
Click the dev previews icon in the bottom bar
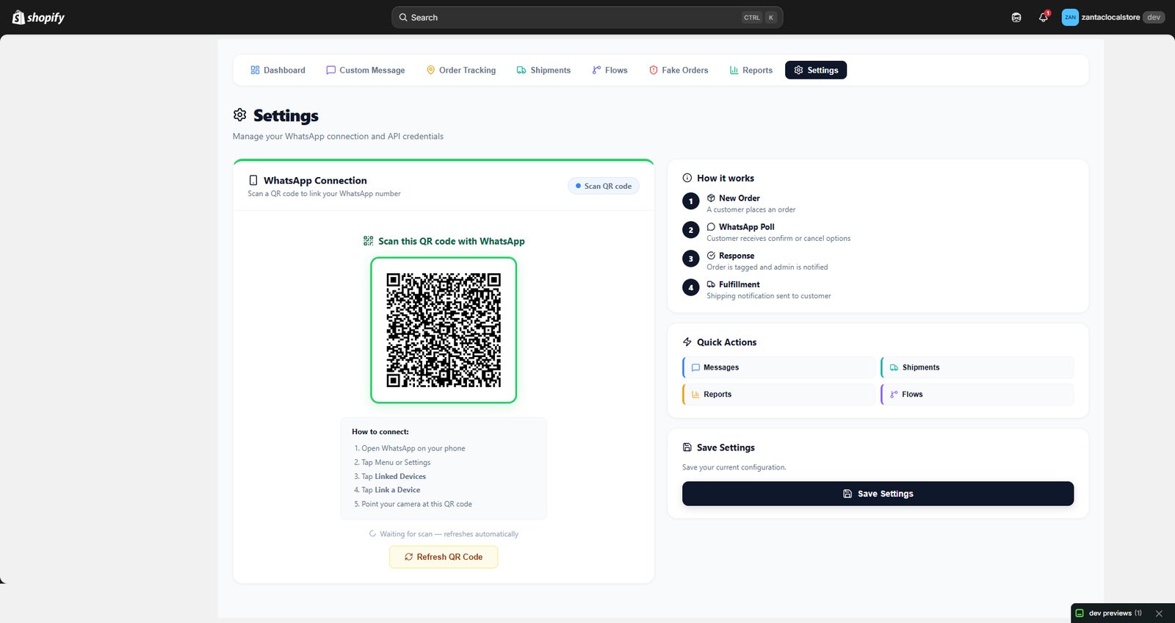[1080, 613]
